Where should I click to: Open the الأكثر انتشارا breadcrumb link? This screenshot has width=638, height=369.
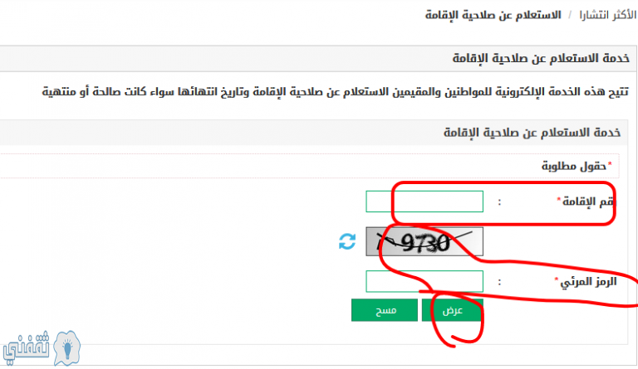(607, 16)
